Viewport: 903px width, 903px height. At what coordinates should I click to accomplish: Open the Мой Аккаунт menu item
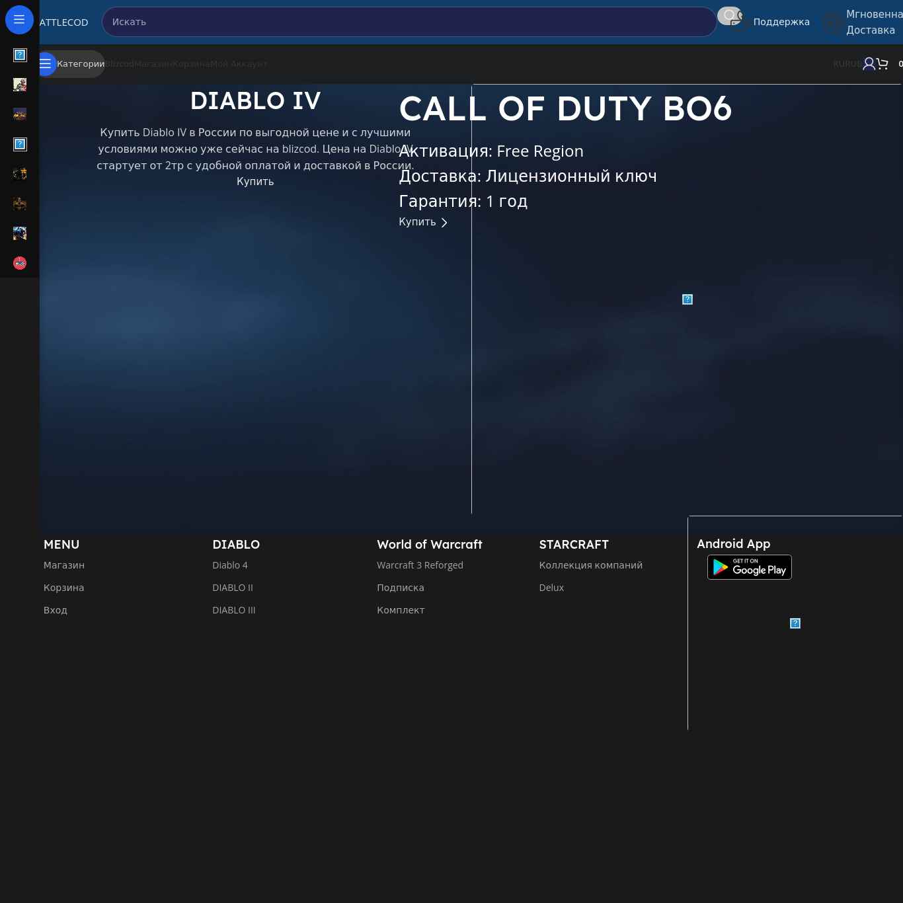click(239, 64)
